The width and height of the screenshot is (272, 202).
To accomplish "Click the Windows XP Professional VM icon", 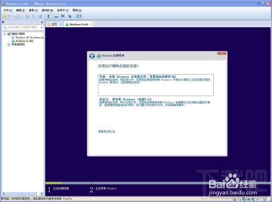I will [13, 38].
